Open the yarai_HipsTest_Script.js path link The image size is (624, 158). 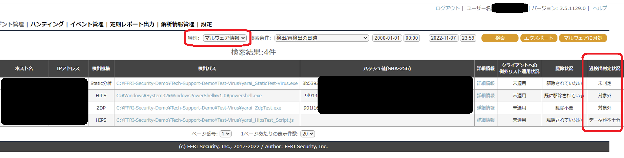[x=205, y=120]
